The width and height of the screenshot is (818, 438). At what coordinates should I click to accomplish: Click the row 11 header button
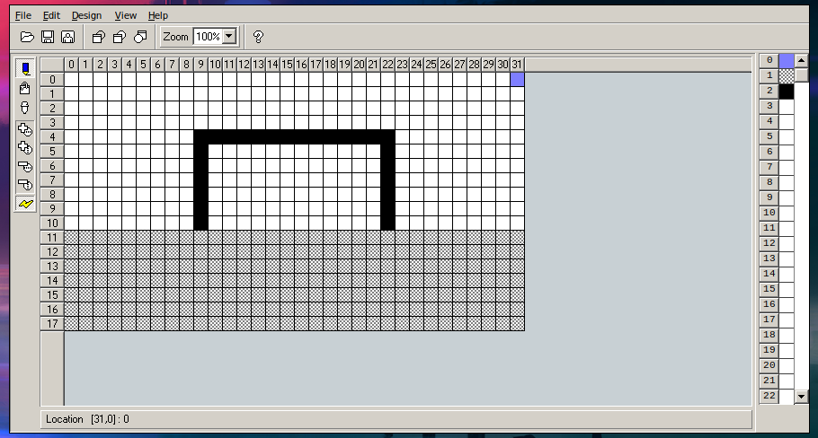tap(52, 238)
